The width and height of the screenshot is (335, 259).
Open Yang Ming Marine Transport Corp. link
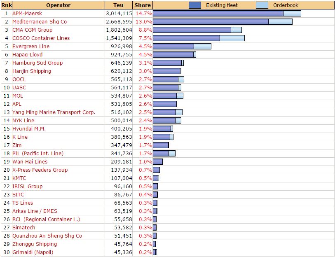point(54,112)
